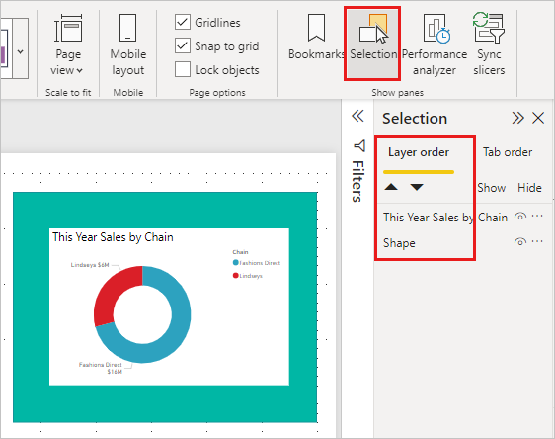Collapse the Selection pane with double chevron
555x439 pixels.
[x=517, y=118]
